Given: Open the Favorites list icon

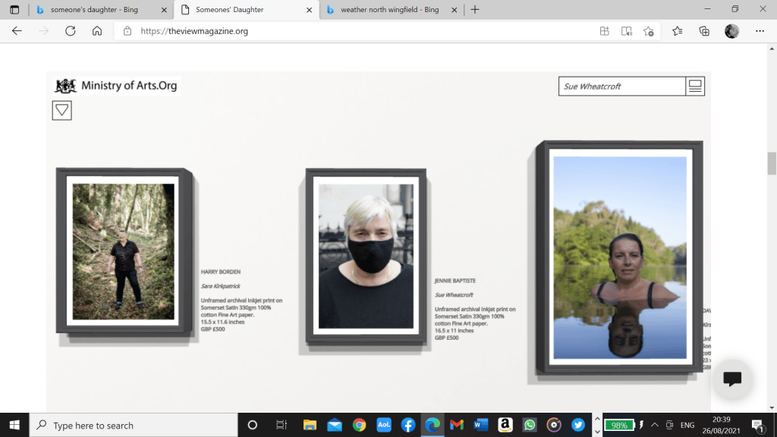Looking at the screenshot, I should (677, 31).
